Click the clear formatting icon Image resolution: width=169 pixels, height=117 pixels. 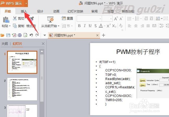[x=121, y=26]
